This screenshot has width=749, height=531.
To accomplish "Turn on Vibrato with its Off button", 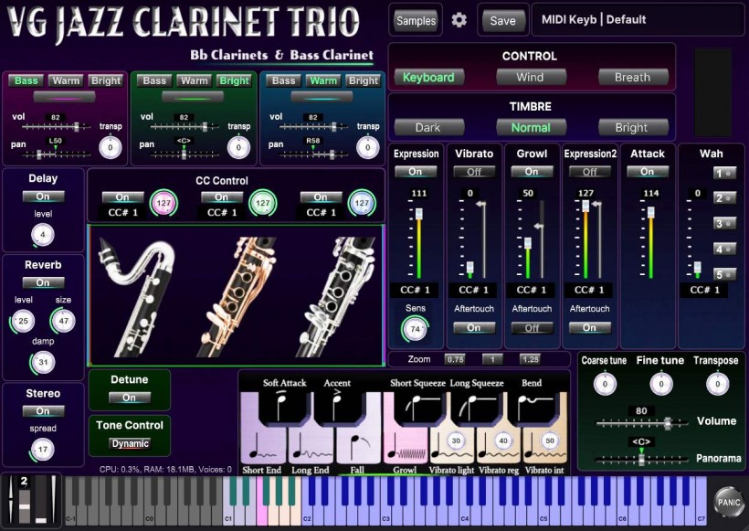I will point(474,172).
